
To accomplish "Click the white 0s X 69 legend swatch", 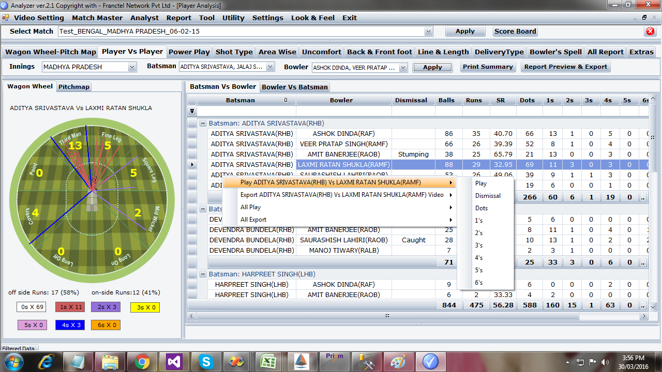I will pos(31,307).
